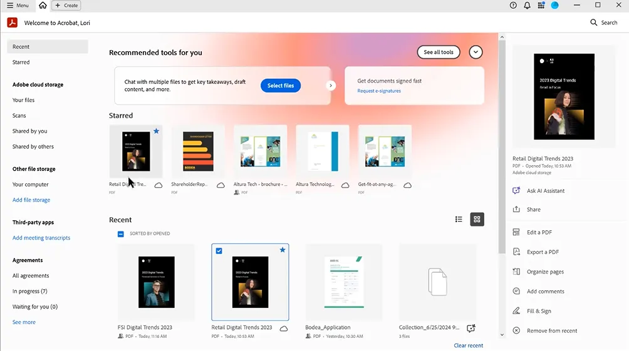Open Your computer storage
This screenshot has height=351, width=629.
pyautogui.click(x=31, y=185)
